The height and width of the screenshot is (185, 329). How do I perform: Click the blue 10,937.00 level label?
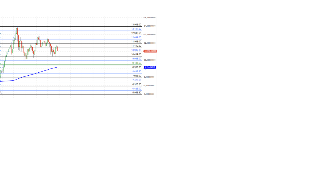click(136, 50)
